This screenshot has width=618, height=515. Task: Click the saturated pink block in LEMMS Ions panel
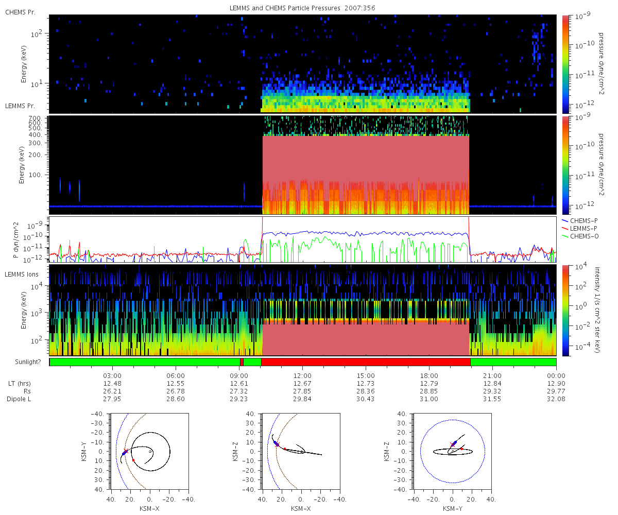tap(366, 338)
